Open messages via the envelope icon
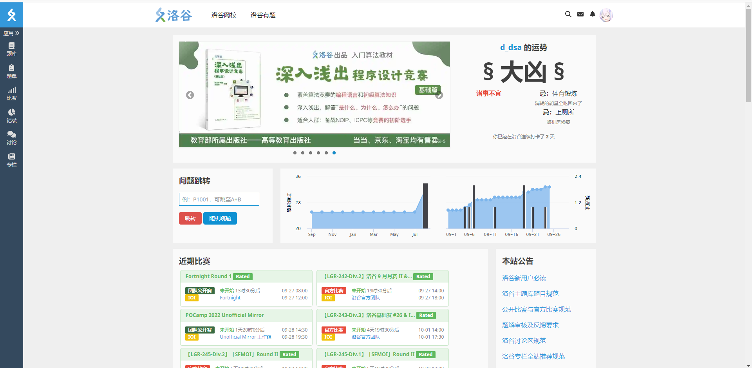 (580, 15)
